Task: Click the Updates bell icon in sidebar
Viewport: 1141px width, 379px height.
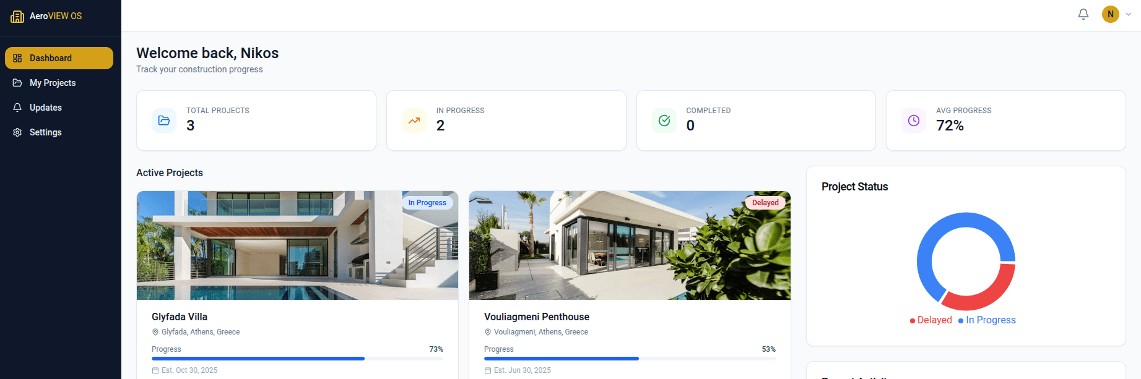Action: pyautogui.click(x=17, y=108)
